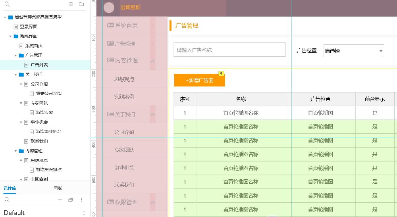Click the round logo placeholder beside 公司名称
The height and width of the screenshot is (217, 397).
(109, 7)
